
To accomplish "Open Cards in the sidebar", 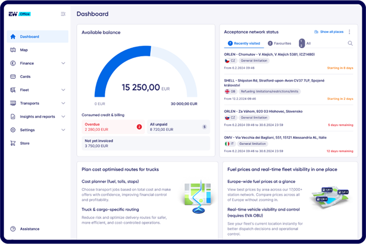I will (38, 76).
